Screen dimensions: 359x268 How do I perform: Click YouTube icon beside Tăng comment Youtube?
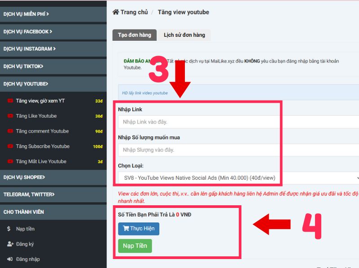pyautogui.click(x=10, y=131)
